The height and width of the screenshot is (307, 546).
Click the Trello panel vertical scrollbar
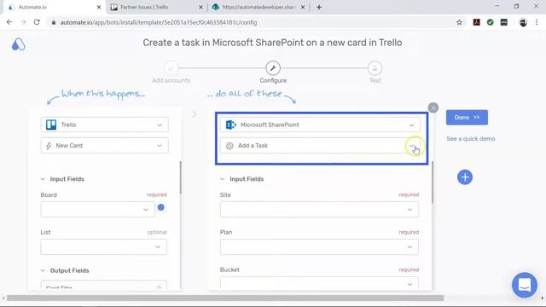click(180, 177)
